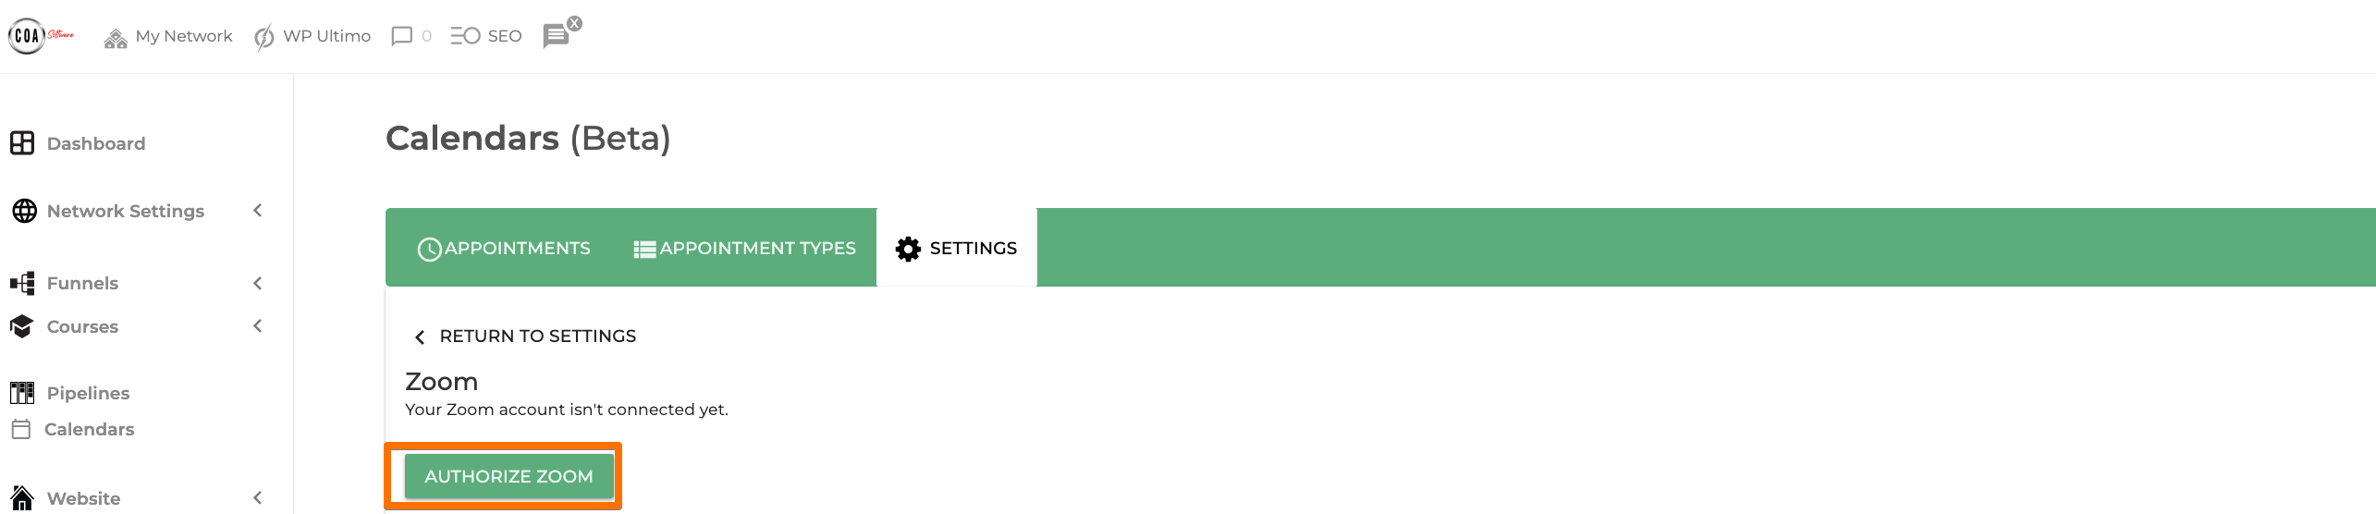This screenshot has height=514, width=2376.
Task: Open the SEO admin bar item
Action: (x=486, y=36)
